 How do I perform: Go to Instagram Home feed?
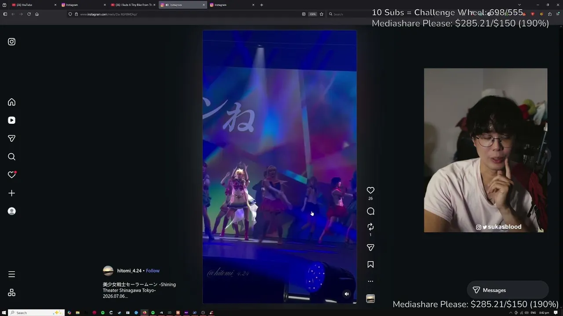tap(12, 102)
